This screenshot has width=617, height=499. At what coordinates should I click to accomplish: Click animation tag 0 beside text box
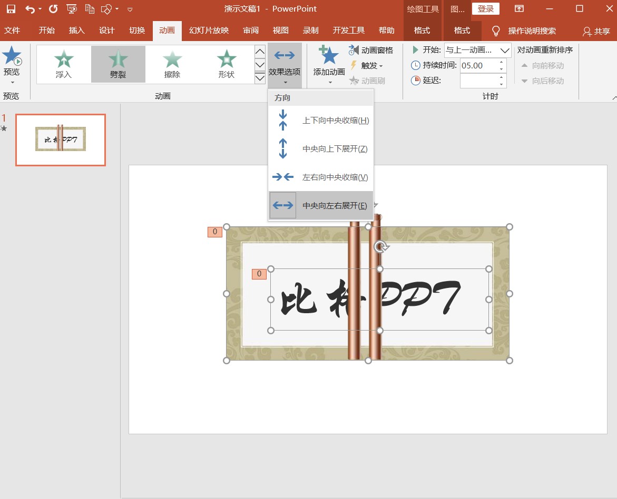[x=259, y=274]
